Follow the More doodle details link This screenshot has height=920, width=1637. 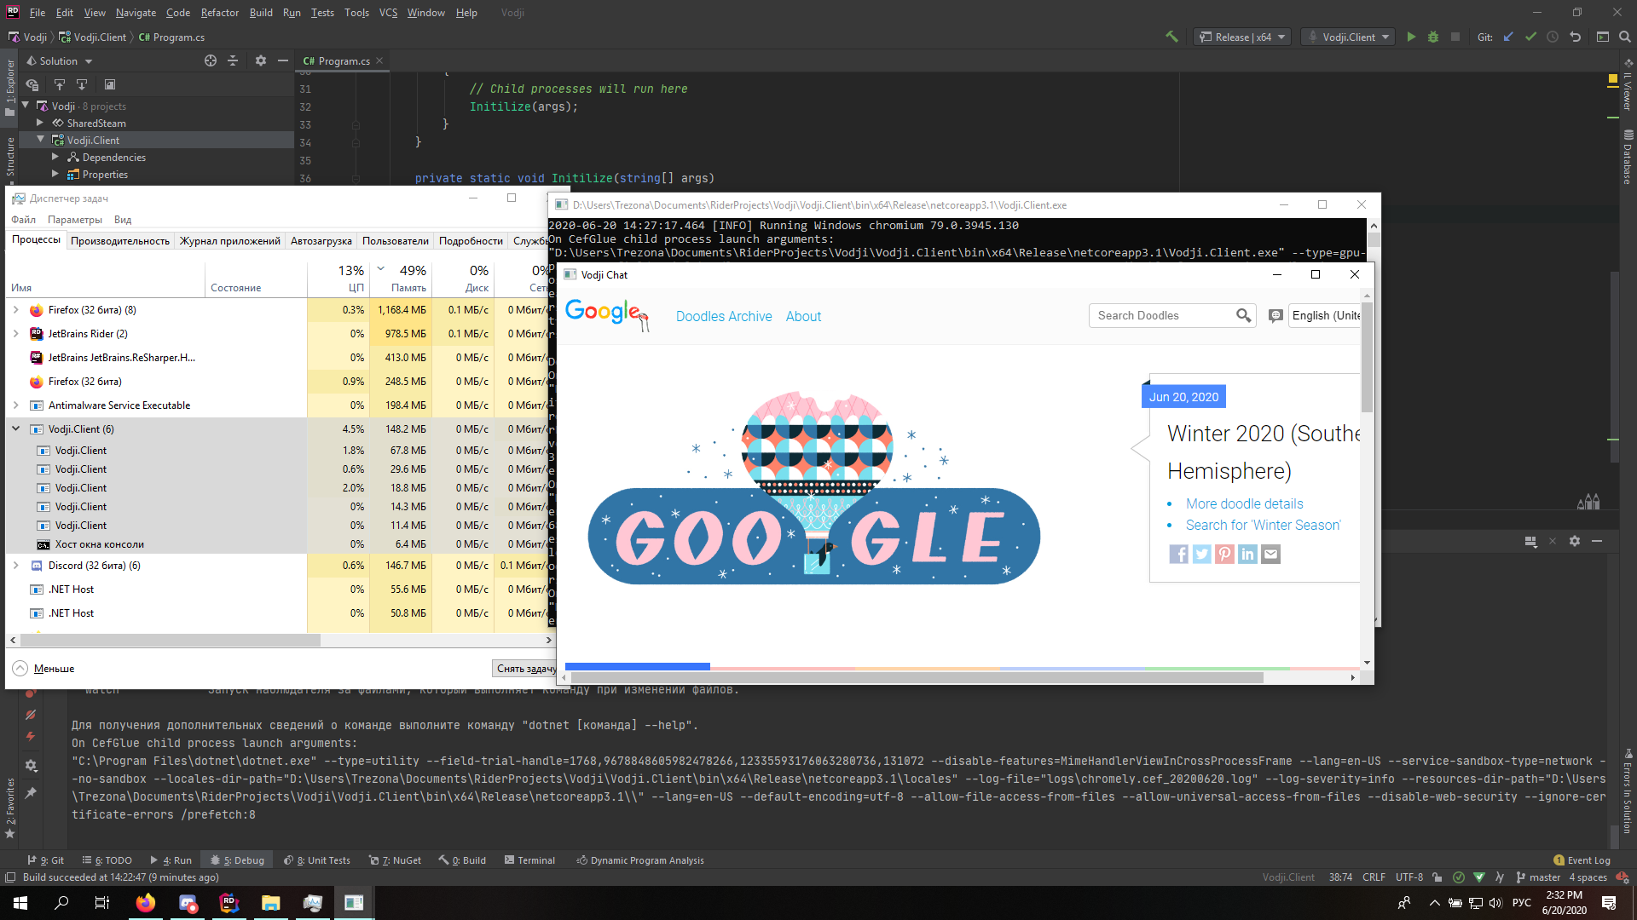click(1244, 503)
